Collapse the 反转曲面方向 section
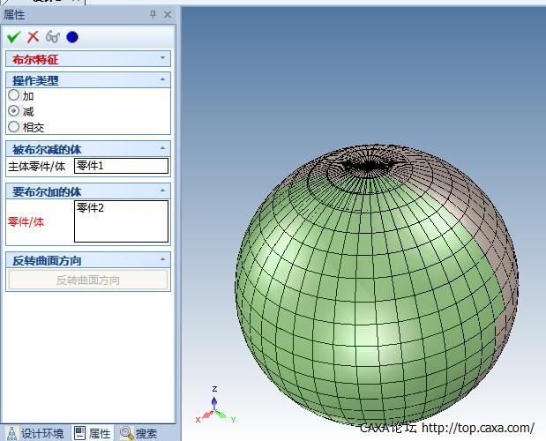 163,260
